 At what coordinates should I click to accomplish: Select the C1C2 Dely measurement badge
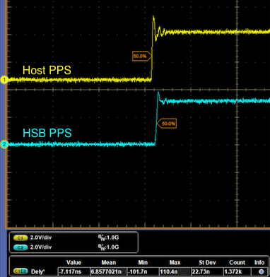pyautogui.click(x=20, y=271)
